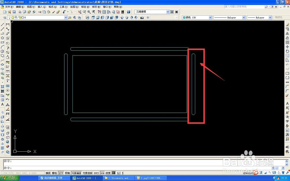Select the Mirror tool in modify toolbar
The height and width of the screenshot is (181, 290).
click(287, 33)
